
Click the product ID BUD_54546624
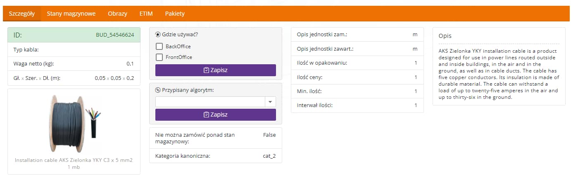pos(115,35)
